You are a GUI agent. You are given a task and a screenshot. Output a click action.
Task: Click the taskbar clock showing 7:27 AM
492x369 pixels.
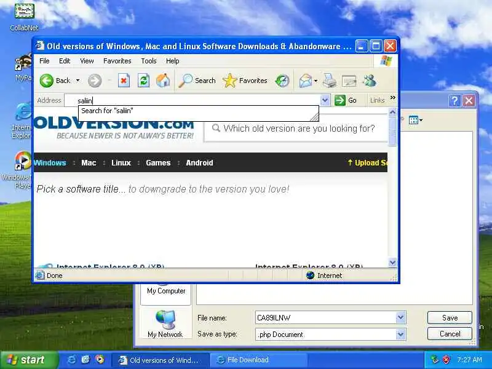coord(469,360)
